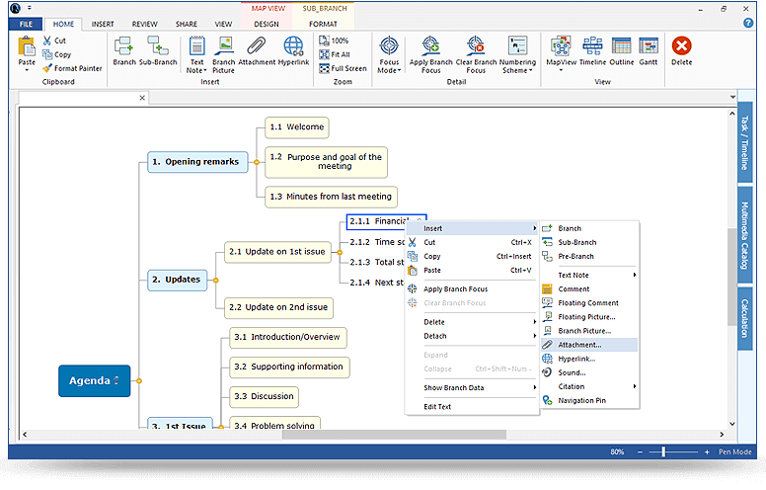The height and width of the screenshot is (490, 766).
Task: Select the 1.3 Minutes from last meeting branch
Action: tap(331, 197)
